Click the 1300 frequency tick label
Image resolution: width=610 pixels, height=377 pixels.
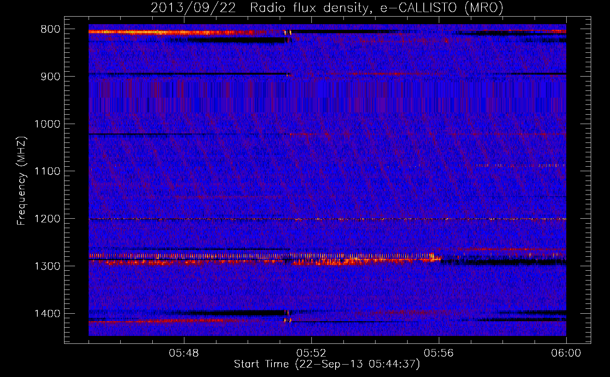tap(47, 266)
